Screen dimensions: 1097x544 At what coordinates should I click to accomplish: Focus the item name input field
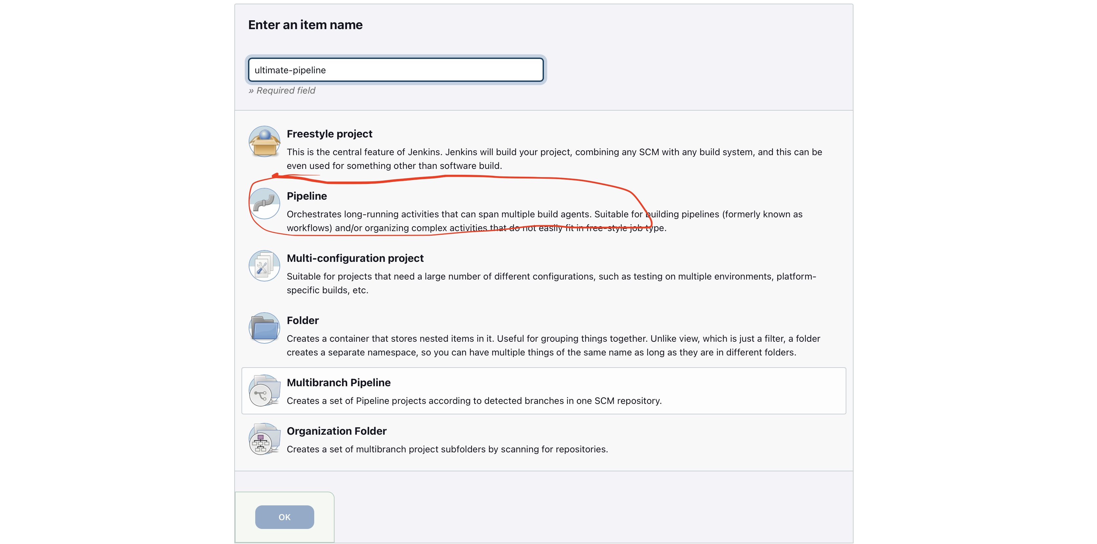pyautogui.click(x=396, y=70)
